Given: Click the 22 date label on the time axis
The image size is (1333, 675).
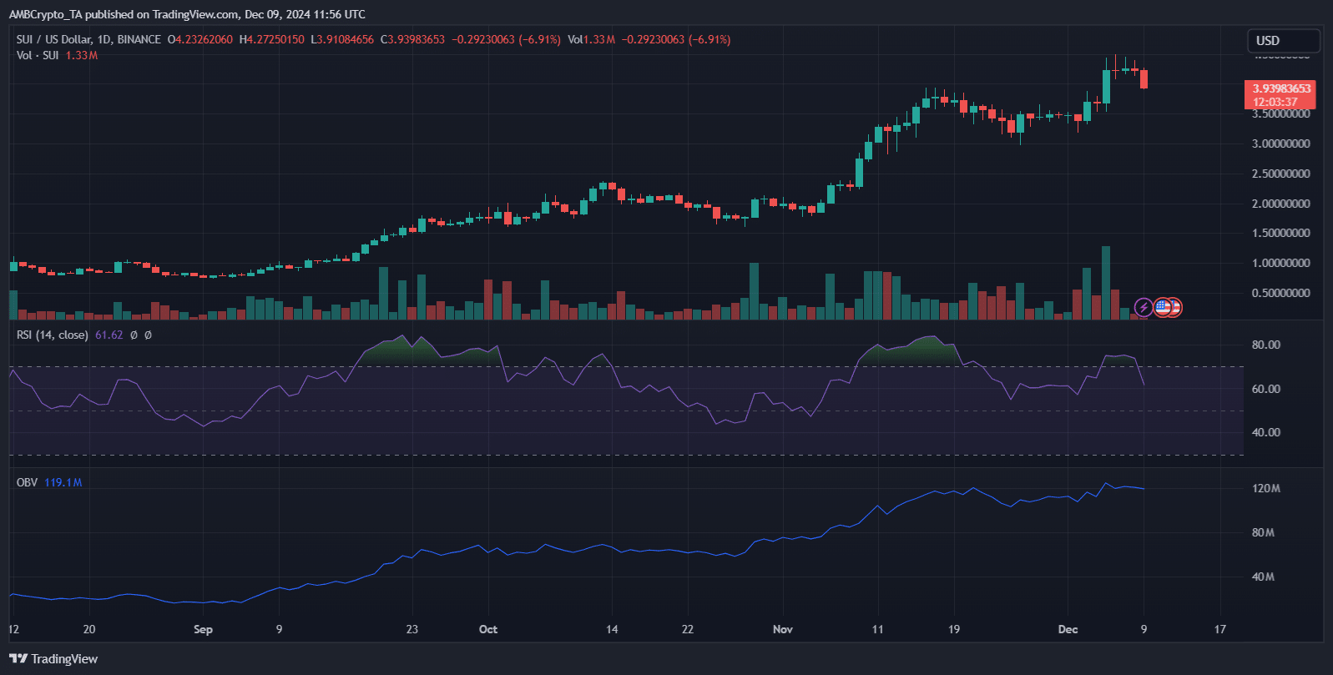Looking at the screenshot, I should click(688, 629).
